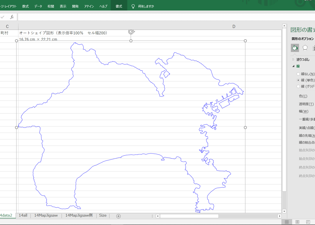Screen dimensions: 315x225
Task: Click the shape rotation handle icon
Action: (132, 32)
